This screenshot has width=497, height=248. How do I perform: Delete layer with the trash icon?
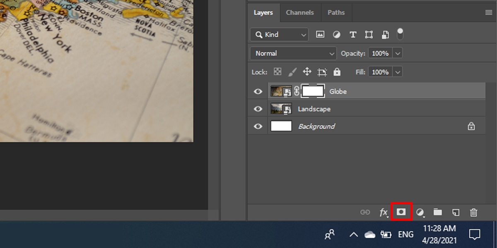click(x=474, y=212)
